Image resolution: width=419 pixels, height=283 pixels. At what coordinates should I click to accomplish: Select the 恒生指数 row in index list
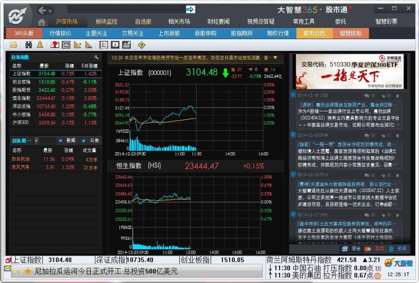coord(56,98)
